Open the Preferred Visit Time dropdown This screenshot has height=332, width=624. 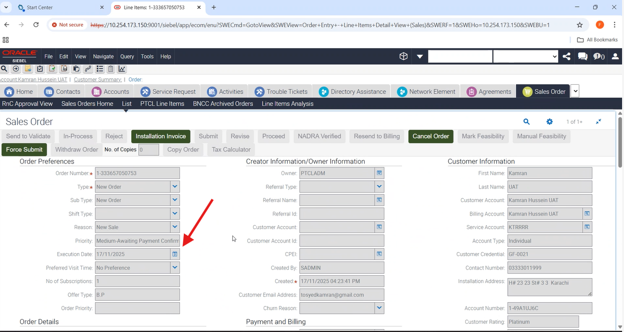(x=175, y=268)
